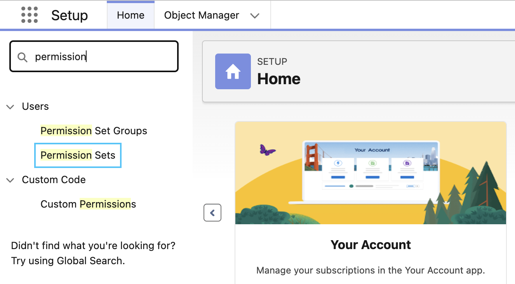Click the Home page heading

[279, 79]
